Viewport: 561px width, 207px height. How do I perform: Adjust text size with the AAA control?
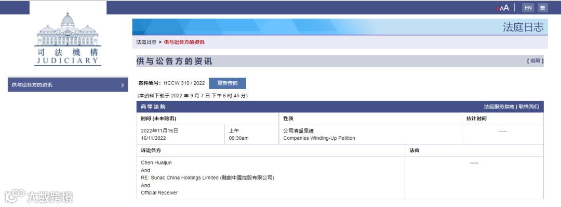point(503,7)
